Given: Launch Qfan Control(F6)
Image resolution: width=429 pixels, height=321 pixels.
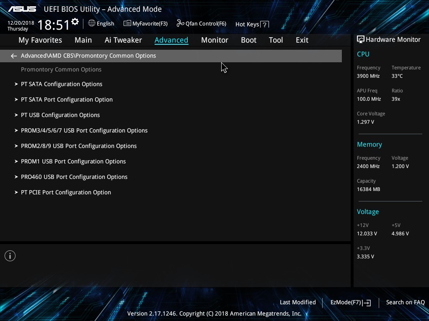Looking at the screenshot, I should click(x=202, y=23).
